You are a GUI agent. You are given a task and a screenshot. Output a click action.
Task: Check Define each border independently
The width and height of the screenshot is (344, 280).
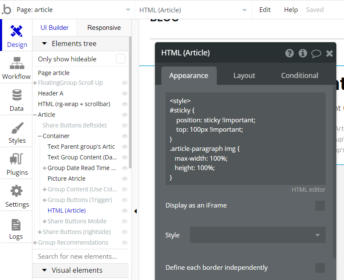(320, 268)
